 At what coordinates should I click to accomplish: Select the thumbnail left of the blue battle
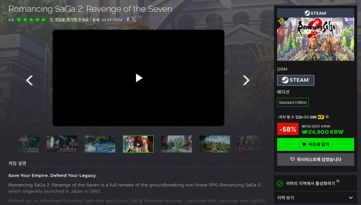(x=62, y=144)
